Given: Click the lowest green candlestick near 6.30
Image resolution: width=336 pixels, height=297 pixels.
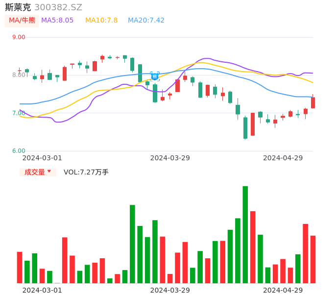Looking at the screenshot, I should (x=245, y=127).
